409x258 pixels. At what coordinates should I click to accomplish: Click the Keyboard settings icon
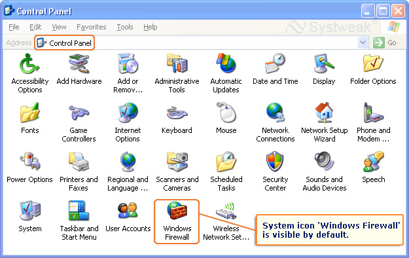pos(177,113)
